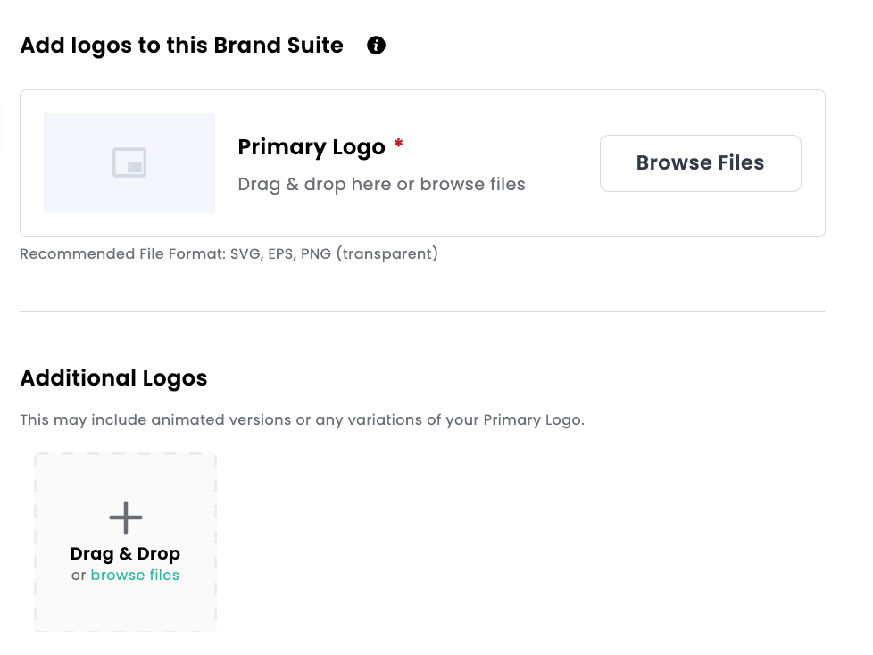
Task: Click the animated versions description text
Action: pyautogui.click(x=303, y=419)
